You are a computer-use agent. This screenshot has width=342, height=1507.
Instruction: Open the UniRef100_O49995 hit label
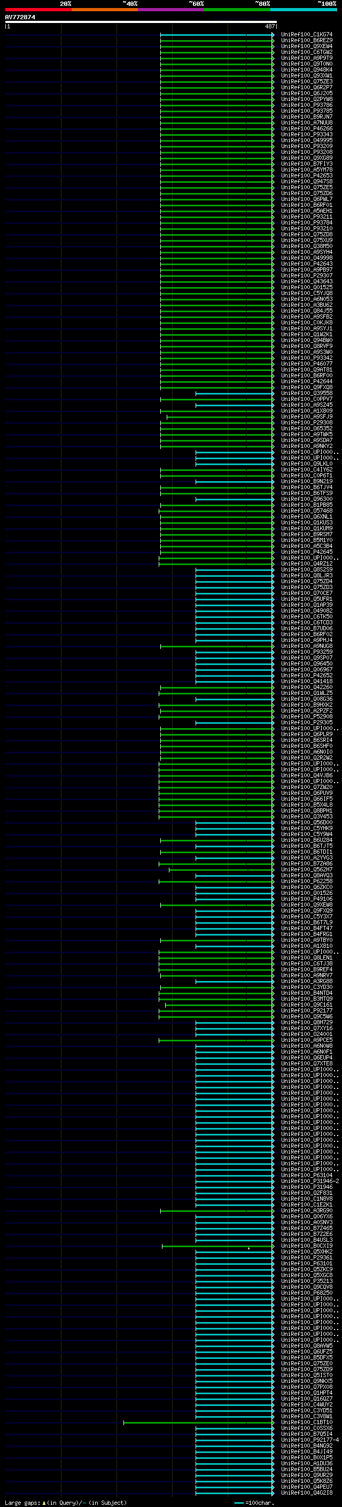tap(306, 141)
